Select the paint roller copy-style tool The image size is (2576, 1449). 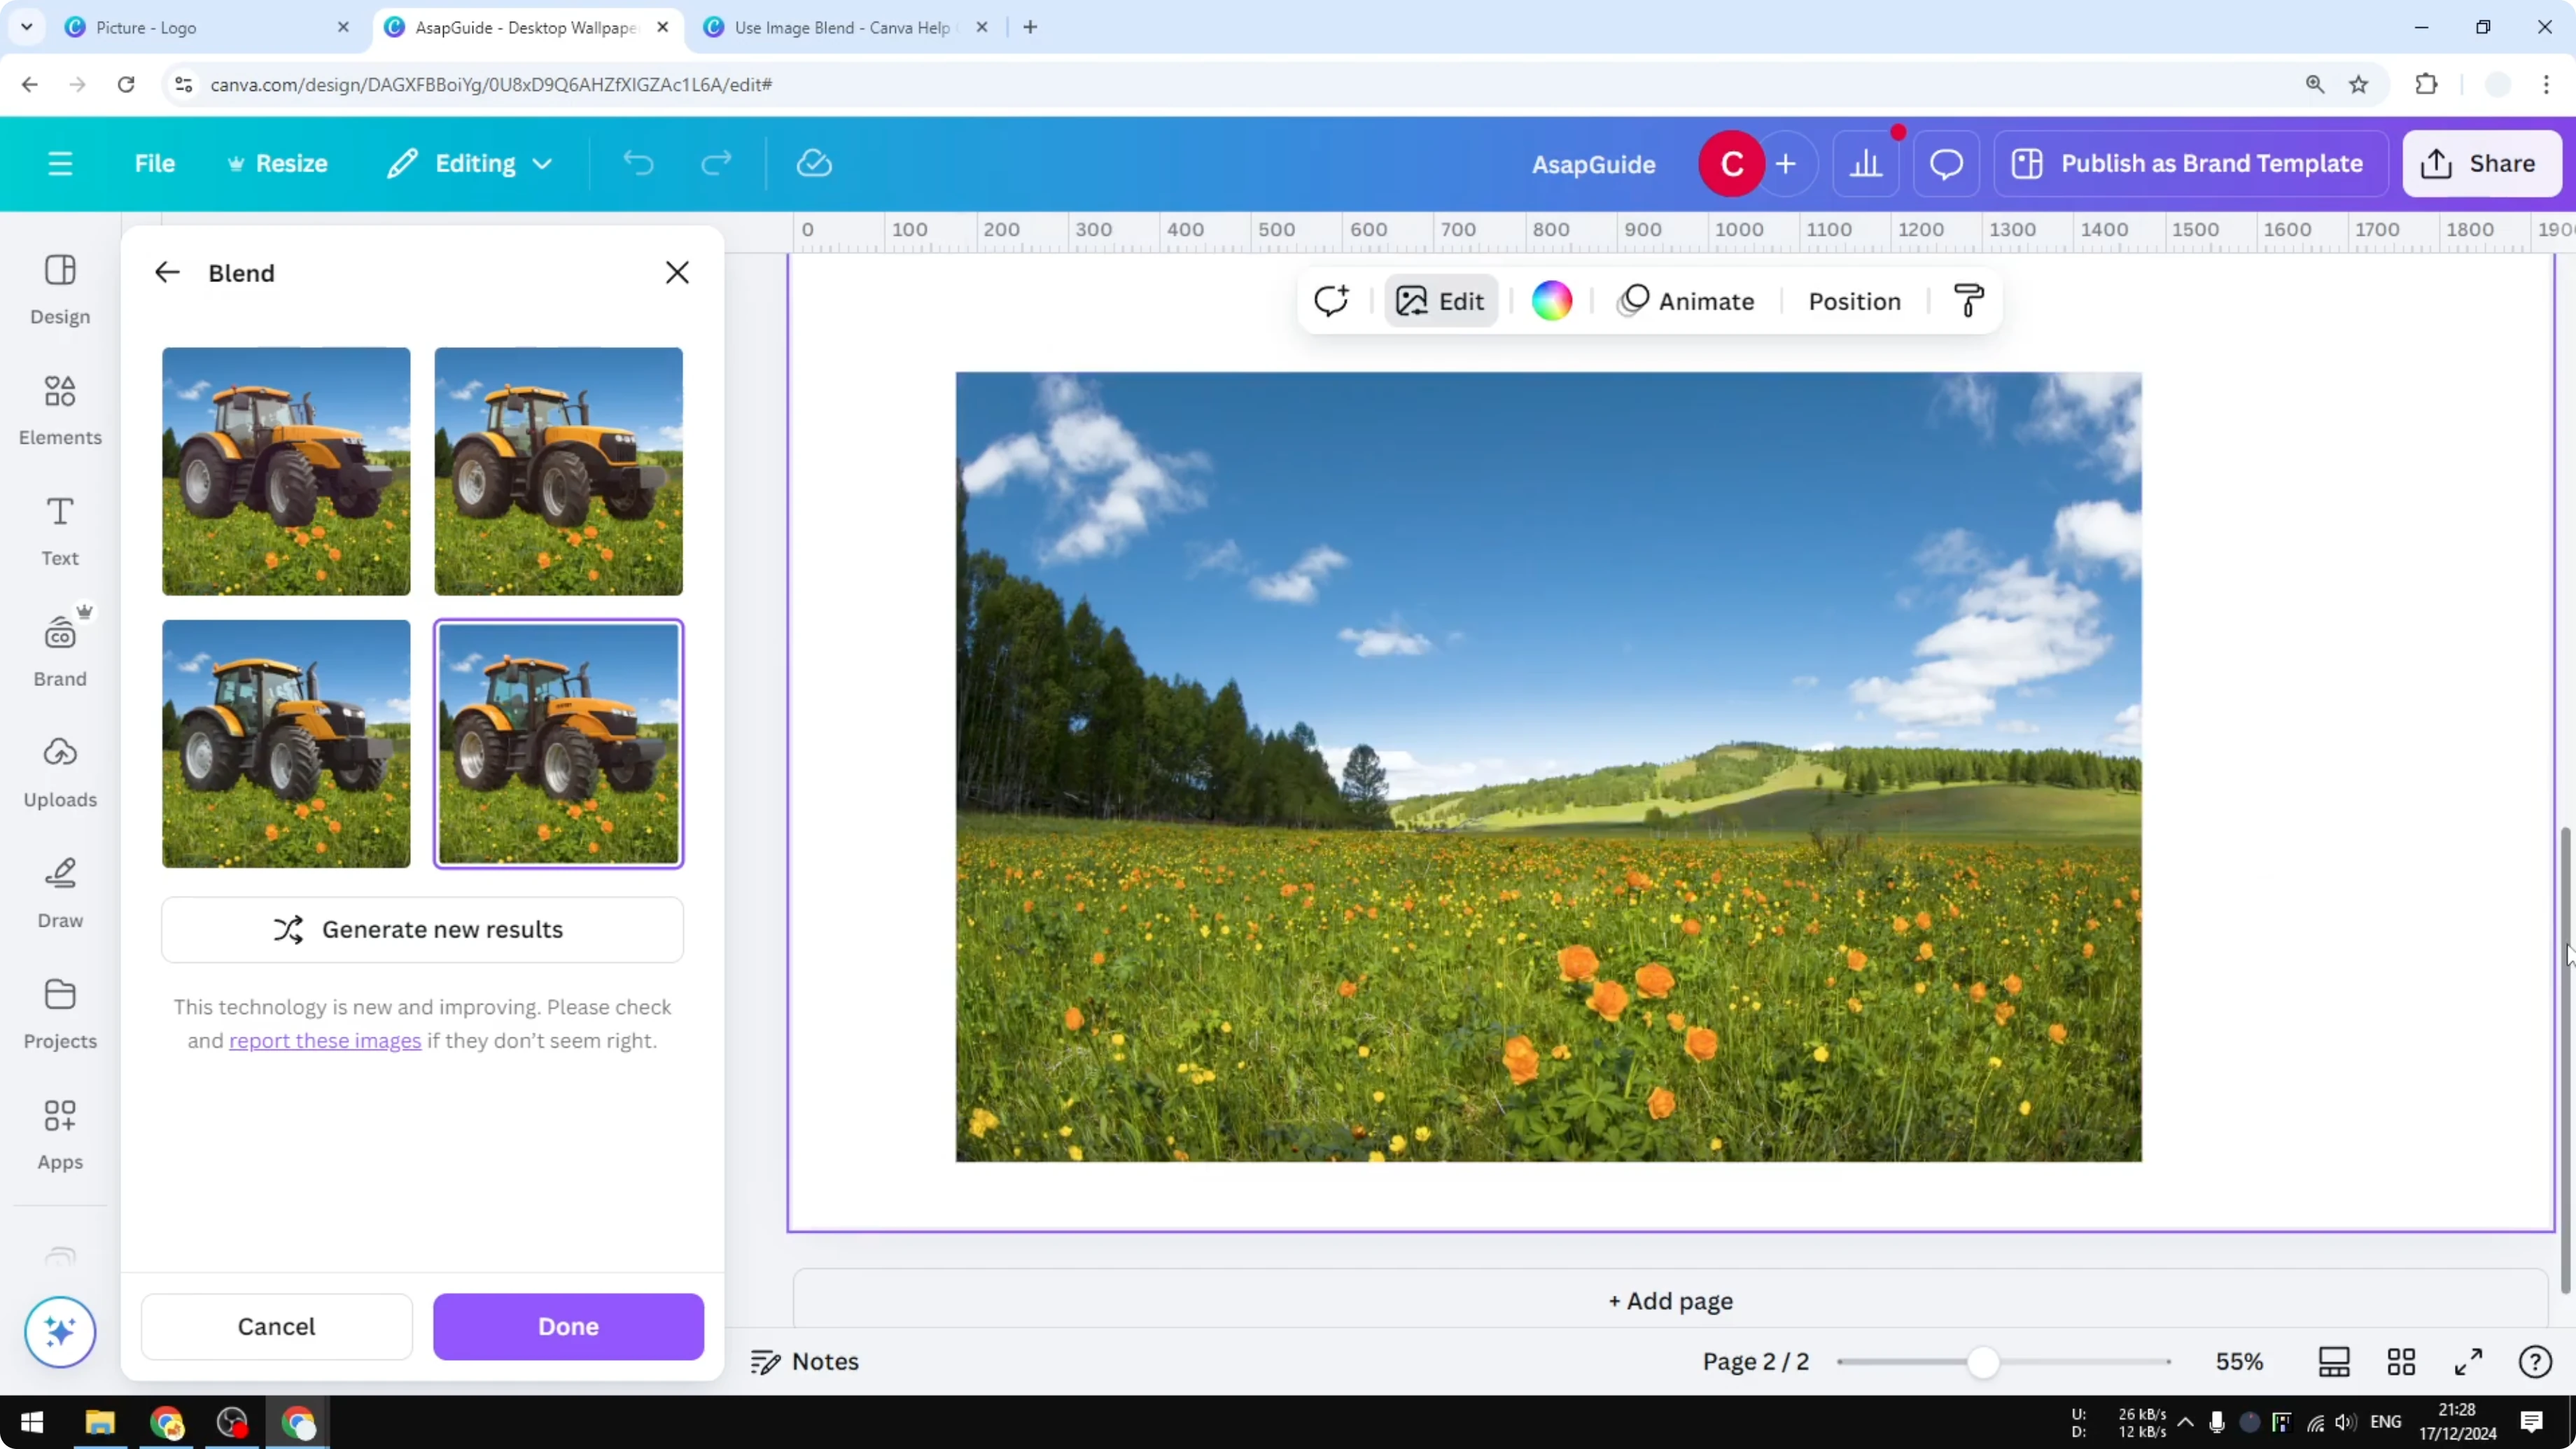pos(1968,300)
